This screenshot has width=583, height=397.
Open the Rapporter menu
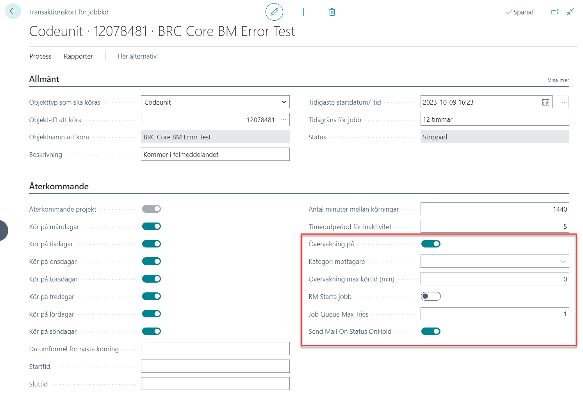point(78,56)
